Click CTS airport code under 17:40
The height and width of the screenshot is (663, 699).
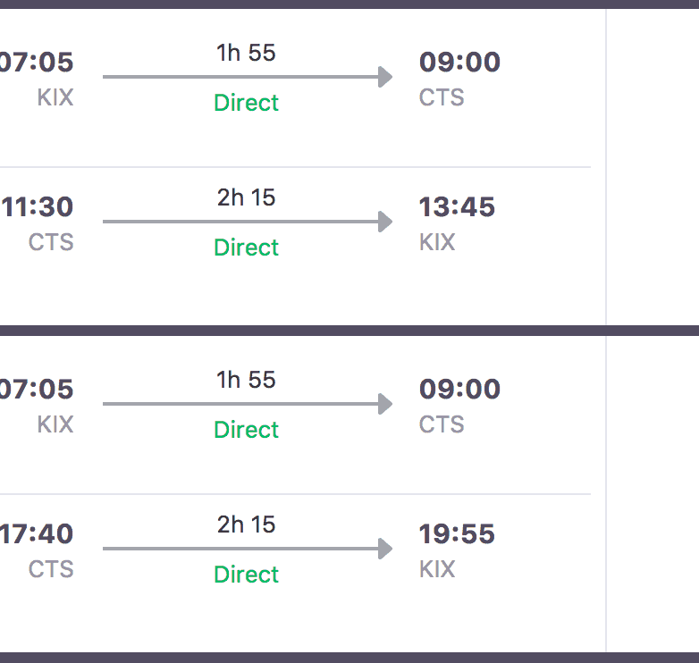pos(51,569)
